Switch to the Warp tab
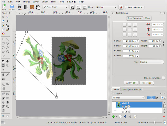 point(147,18)
